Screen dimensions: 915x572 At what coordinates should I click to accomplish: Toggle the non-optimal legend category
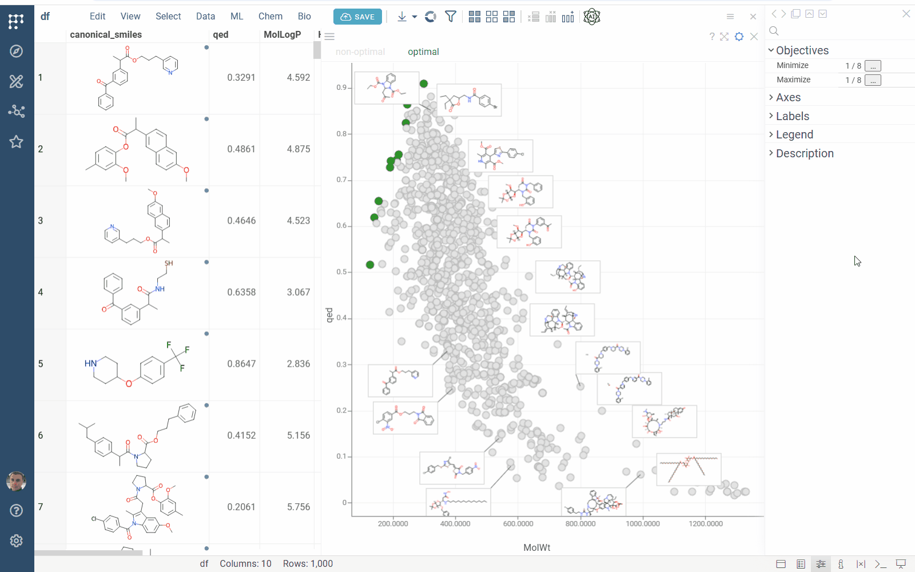pyautogui.click(x=360, y=52)
